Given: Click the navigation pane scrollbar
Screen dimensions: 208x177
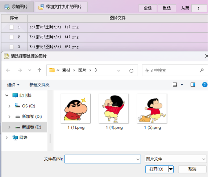Looking at the screenshot, I should [x=50, y=138].
